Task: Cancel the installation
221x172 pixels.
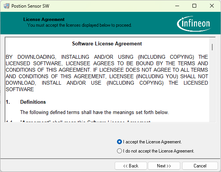Action: coord(200,166)
